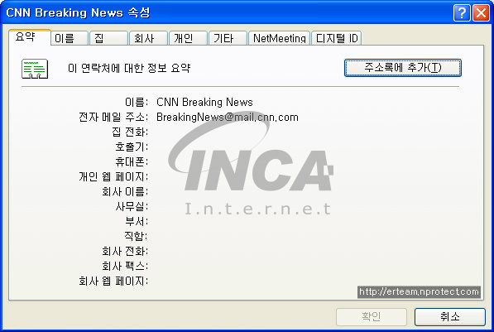Click the erteam.nprotect.com URL watermark
The image size is (494, 332).
click(419, 291)
